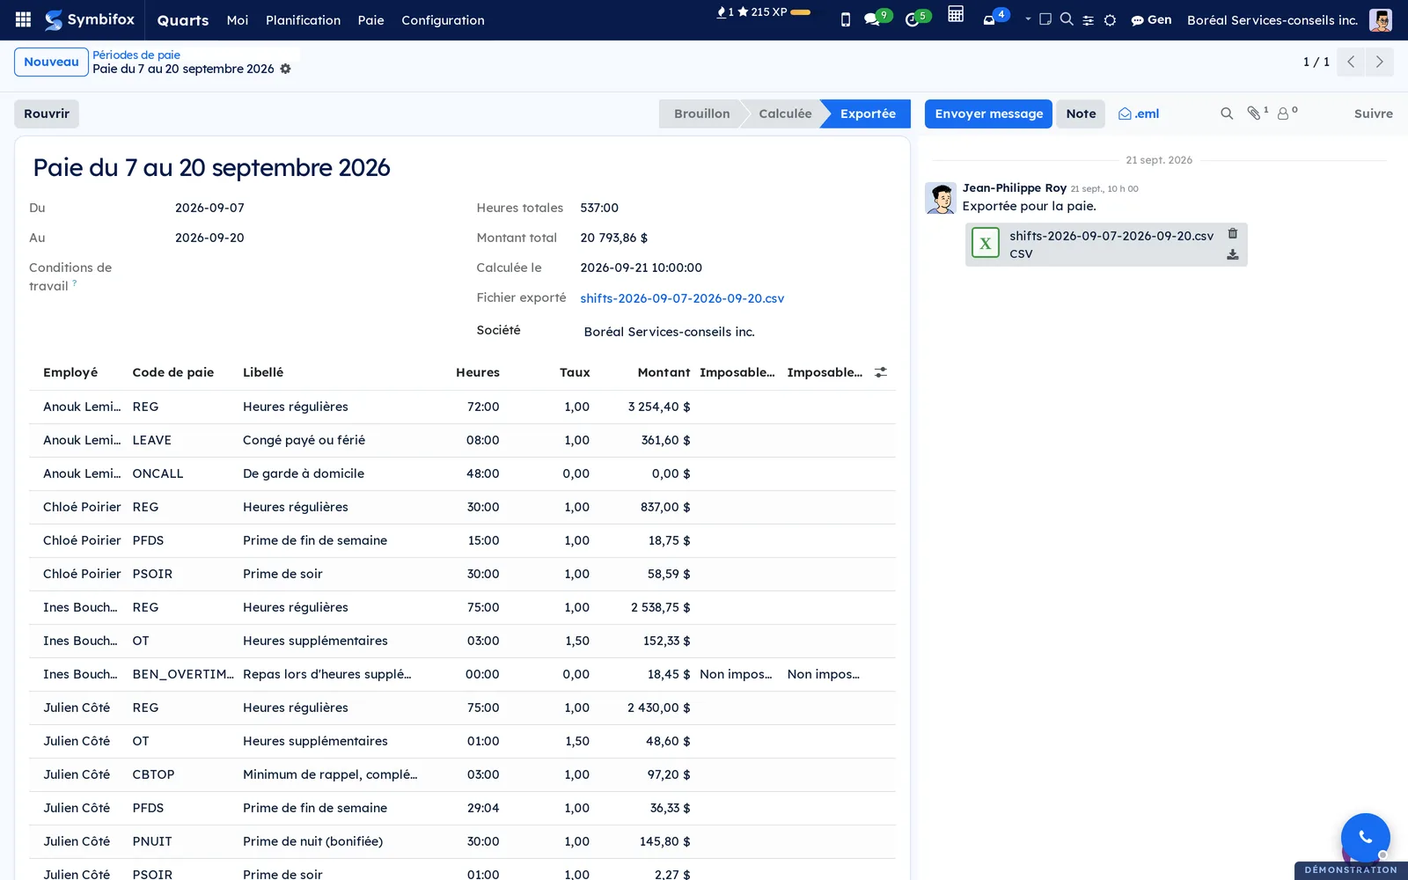Open the Quarts app menu
Screen dimensions: 1408x880
183,20
